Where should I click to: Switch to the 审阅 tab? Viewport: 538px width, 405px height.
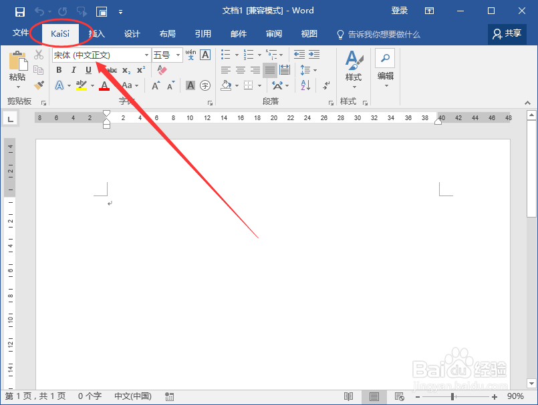pyautogui.click(x=274, y=34)
